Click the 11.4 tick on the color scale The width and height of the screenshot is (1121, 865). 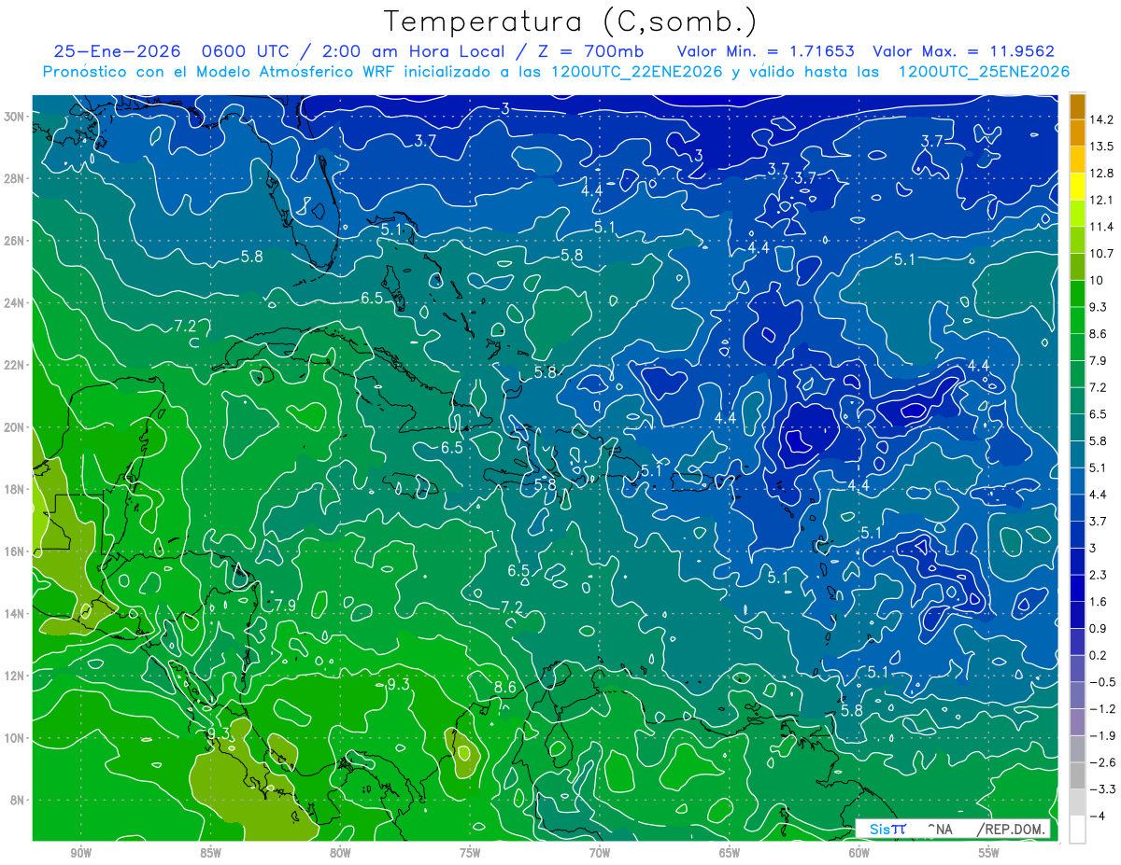click(1101, 227)
